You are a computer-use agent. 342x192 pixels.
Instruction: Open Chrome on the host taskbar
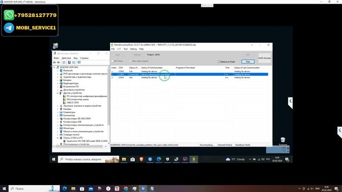(126, 188)
